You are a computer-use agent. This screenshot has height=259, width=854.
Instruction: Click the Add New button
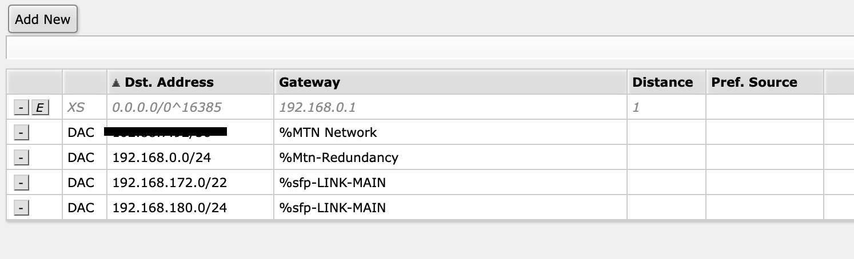[x=42, y=19]
